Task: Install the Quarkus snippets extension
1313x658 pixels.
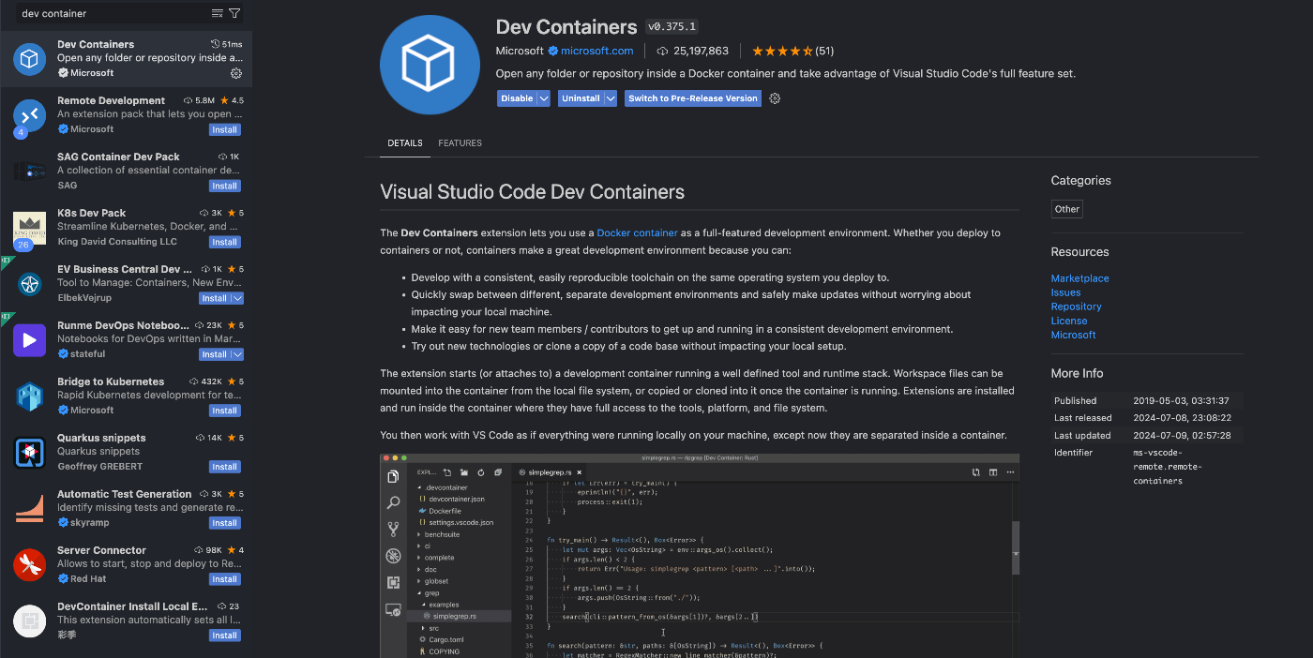Action: pos(224,467)
